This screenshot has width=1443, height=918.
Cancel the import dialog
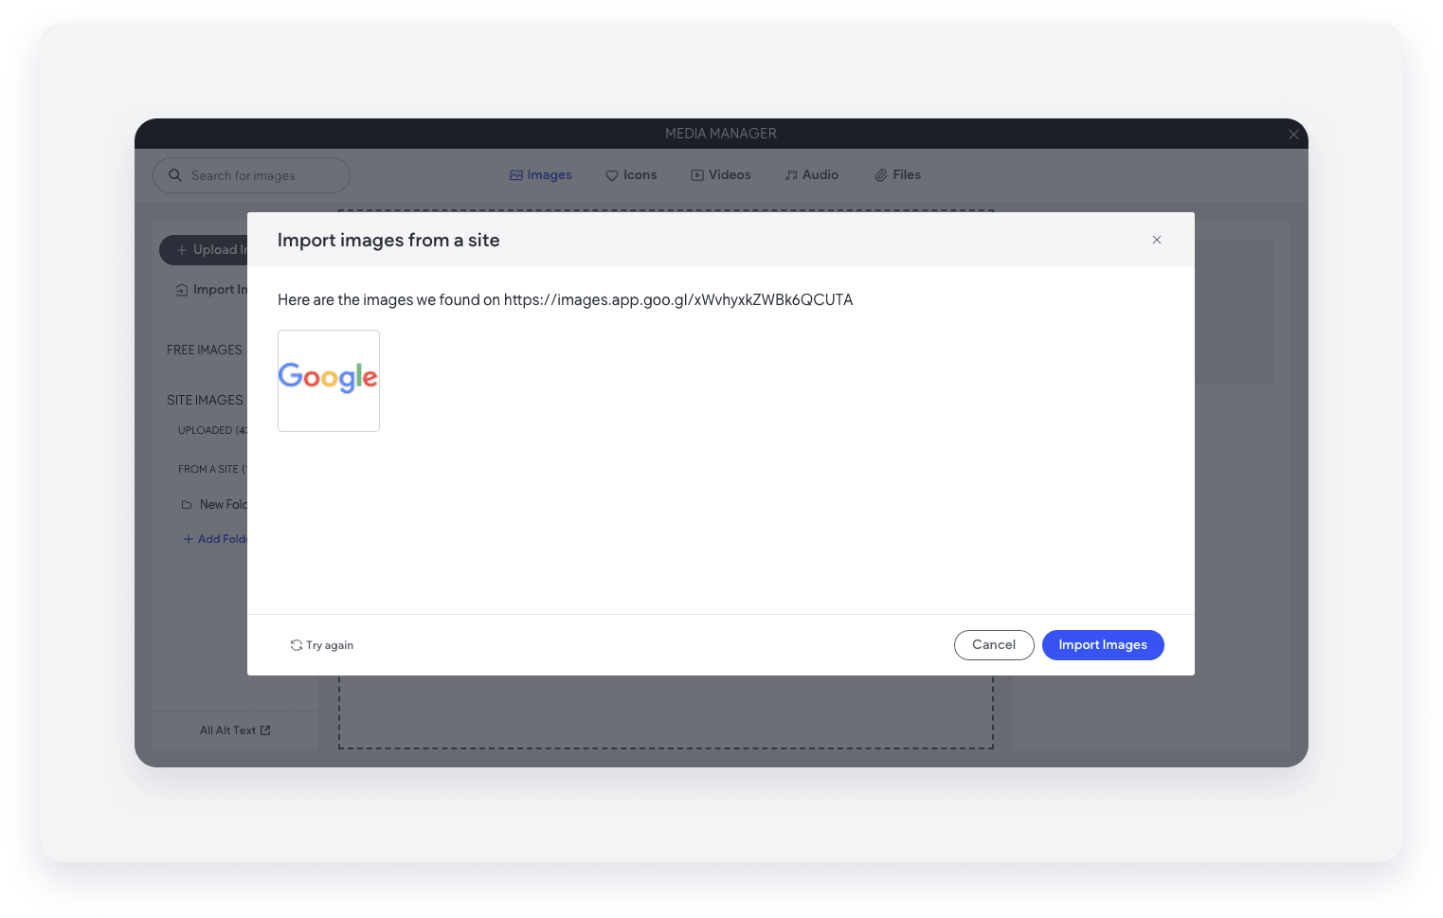994,645
